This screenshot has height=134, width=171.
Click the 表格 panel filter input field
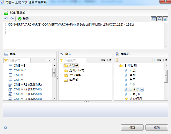(17, 60)
